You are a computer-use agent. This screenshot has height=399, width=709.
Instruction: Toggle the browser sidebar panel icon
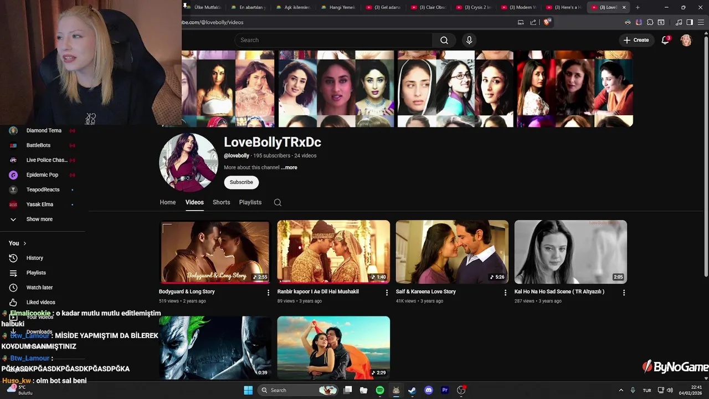(x=690, y=22)
